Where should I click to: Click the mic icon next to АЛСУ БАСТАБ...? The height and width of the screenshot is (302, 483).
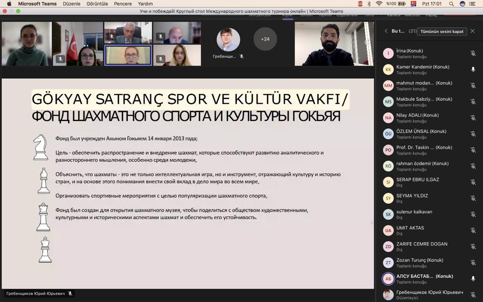473,279
